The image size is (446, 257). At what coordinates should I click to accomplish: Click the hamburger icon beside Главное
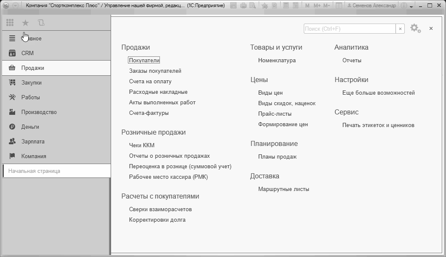[12, 38]
